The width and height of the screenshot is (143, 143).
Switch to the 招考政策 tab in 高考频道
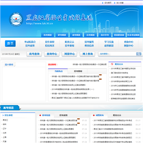click(x=64, y=115)
